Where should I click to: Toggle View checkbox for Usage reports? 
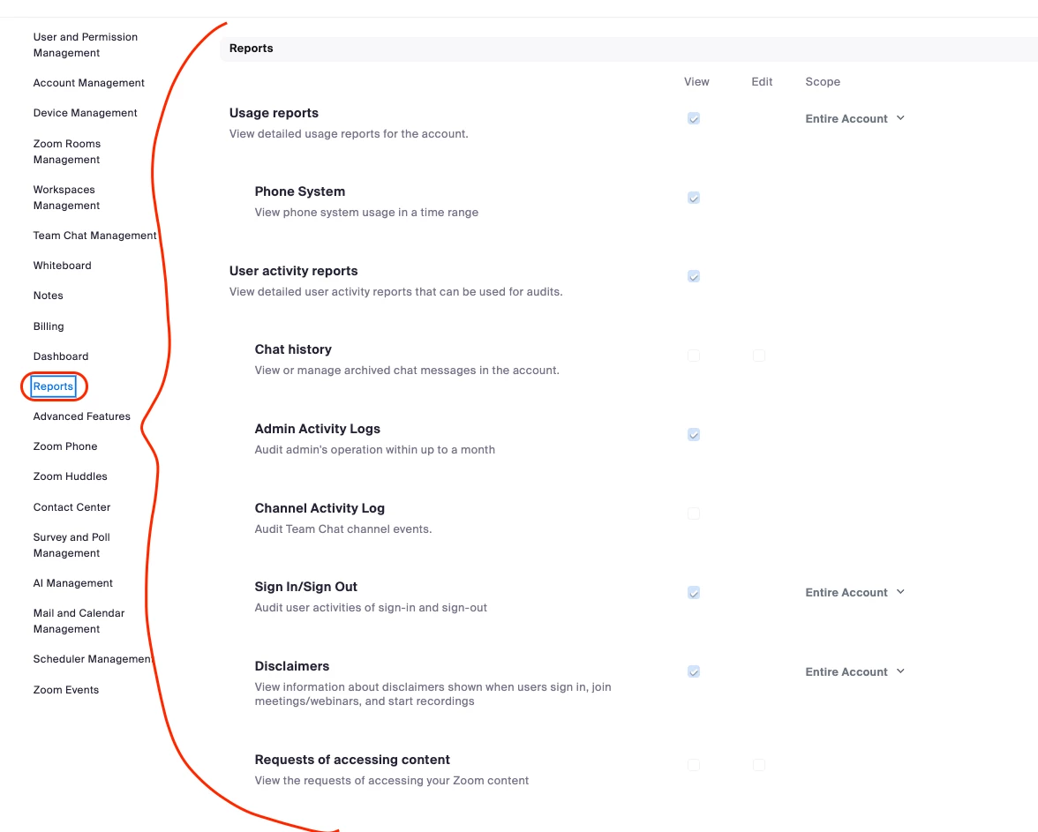tap(694, 118)
